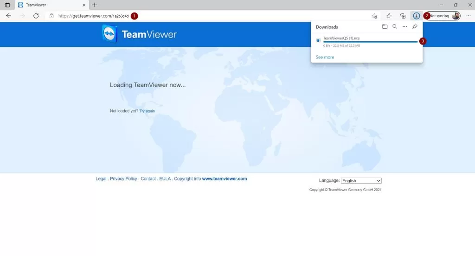Open more options in Downloads panel
The width and height of the screenshot is (475, 256).
click(x=404, y=27)
